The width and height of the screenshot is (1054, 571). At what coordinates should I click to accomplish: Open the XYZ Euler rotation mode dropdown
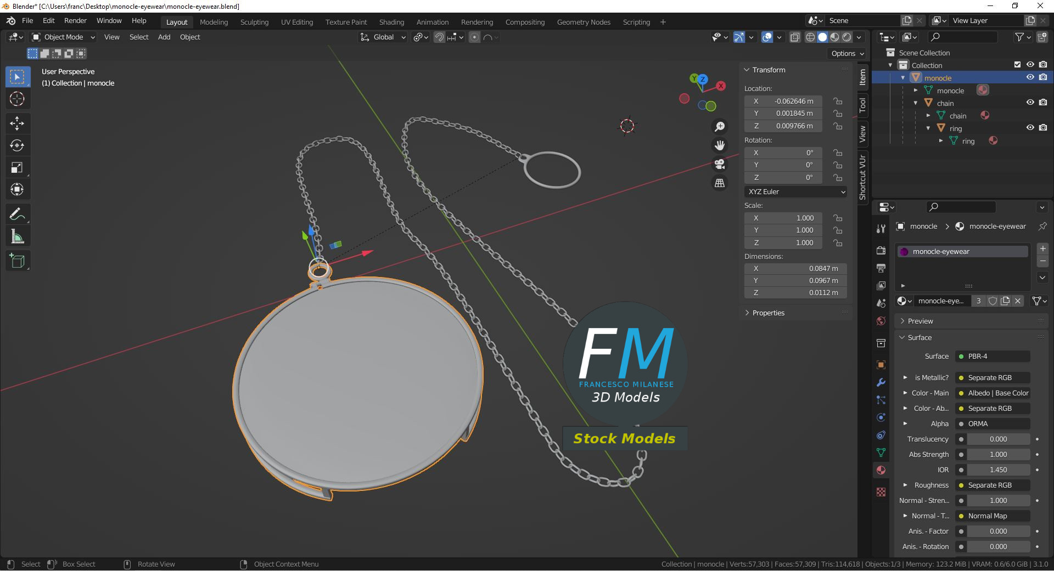tap(795, 192)
